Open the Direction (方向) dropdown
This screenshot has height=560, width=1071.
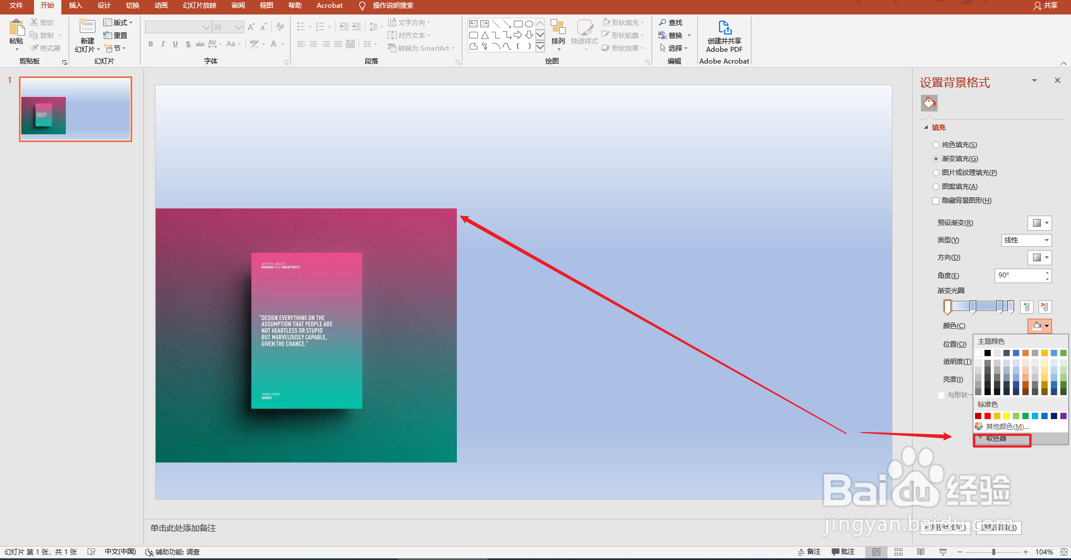pyautogui.click(x=1040, y=257)
